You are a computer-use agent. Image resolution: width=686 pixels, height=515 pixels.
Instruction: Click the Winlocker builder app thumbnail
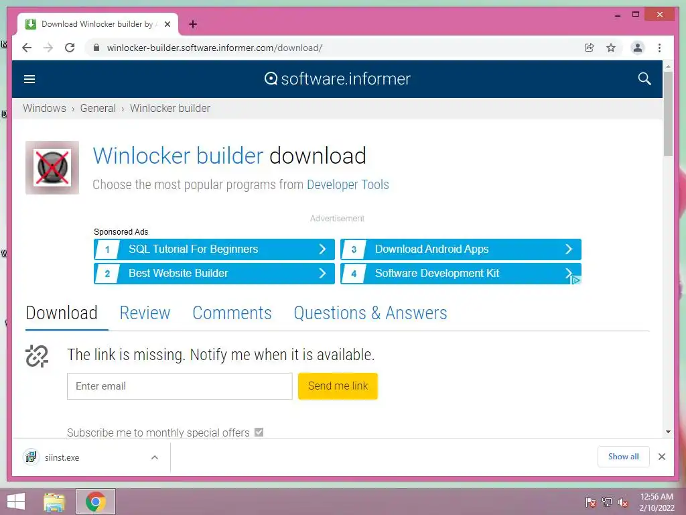52,168
